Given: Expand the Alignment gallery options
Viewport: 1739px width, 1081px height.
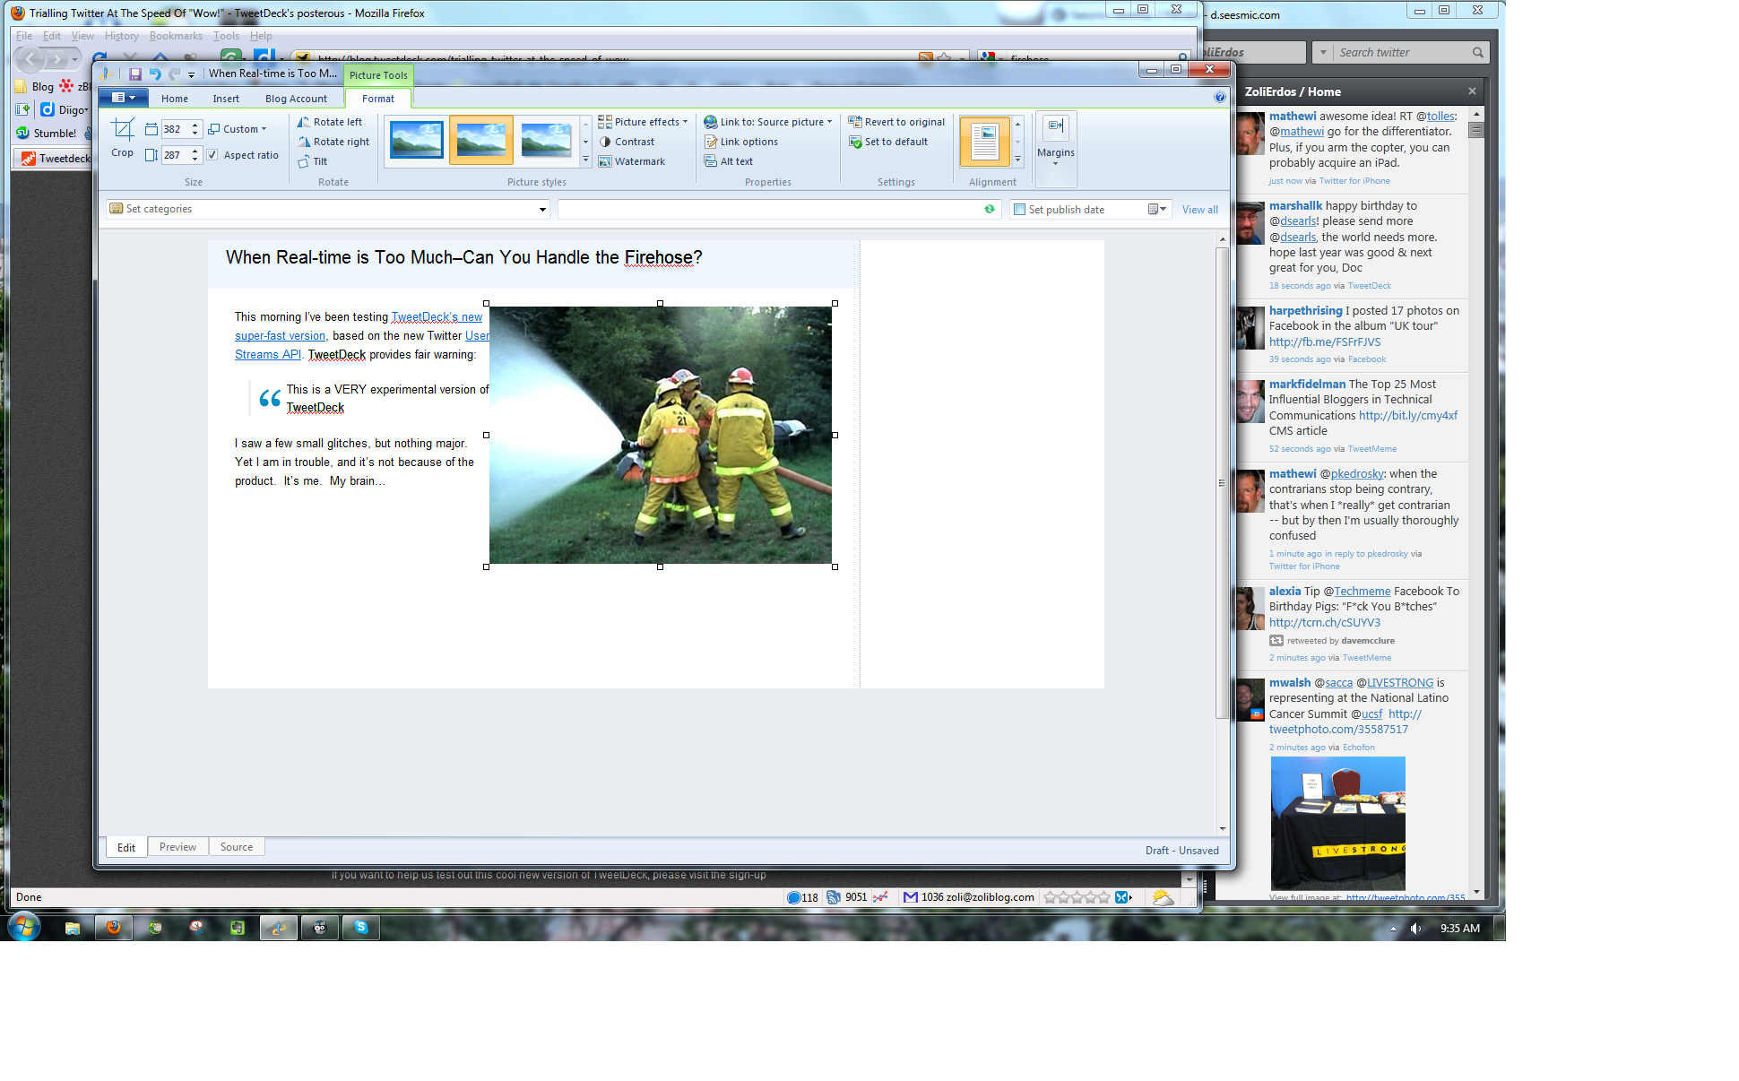Looking at the screenshot, I should tap(1017, 160).
